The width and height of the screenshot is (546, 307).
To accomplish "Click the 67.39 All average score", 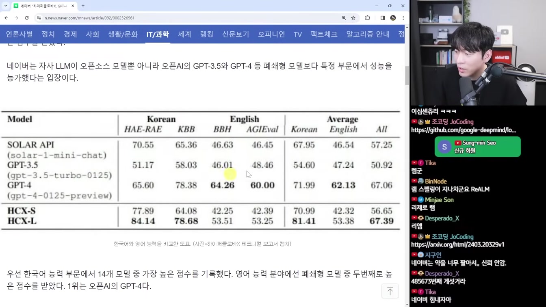I will pos(381,221).
